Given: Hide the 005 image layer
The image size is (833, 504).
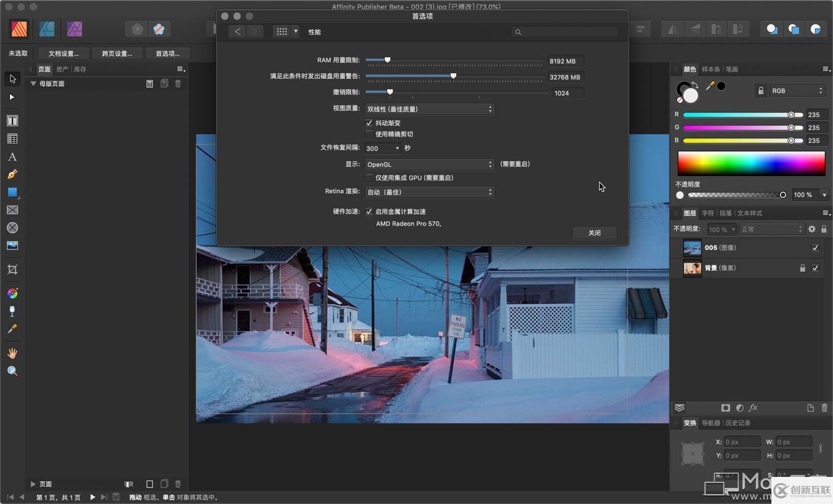Looking at the screenshot, I should click(815, 248).
